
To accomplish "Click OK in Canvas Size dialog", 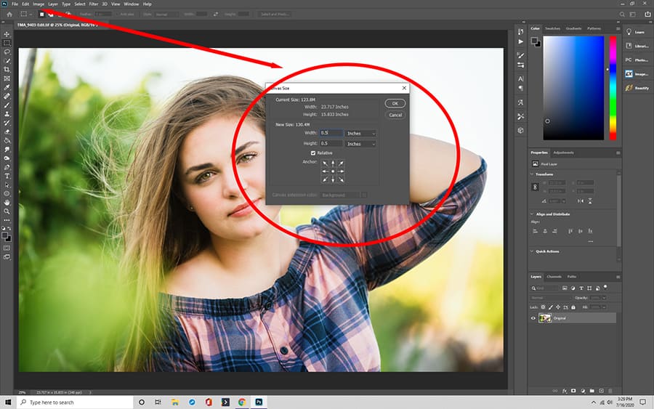I will [395, 103].
